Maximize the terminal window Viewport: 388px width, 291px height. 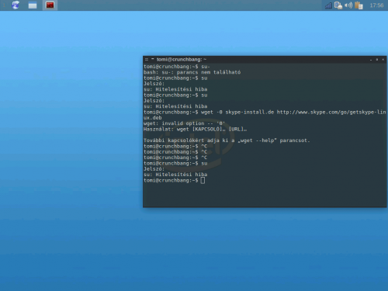377,60
